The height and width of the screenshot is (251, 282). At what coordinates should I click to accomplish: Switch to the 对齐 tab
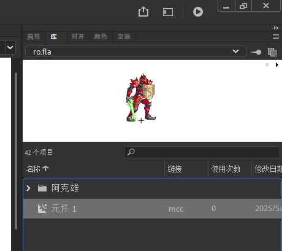point(78,37)
